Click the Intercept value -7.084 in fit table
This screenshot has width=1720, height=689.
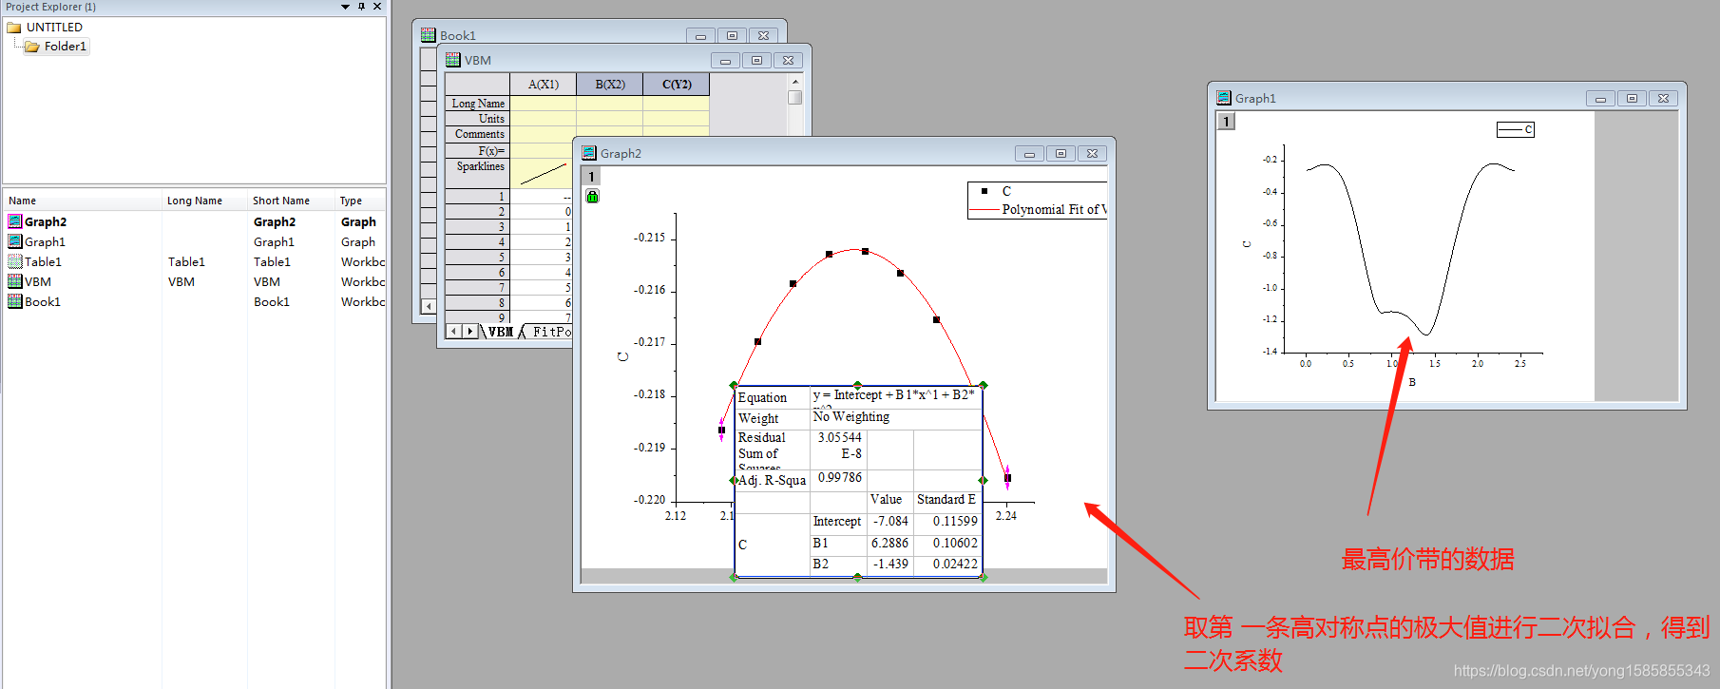pyautogui.click(x=890, y=522)
